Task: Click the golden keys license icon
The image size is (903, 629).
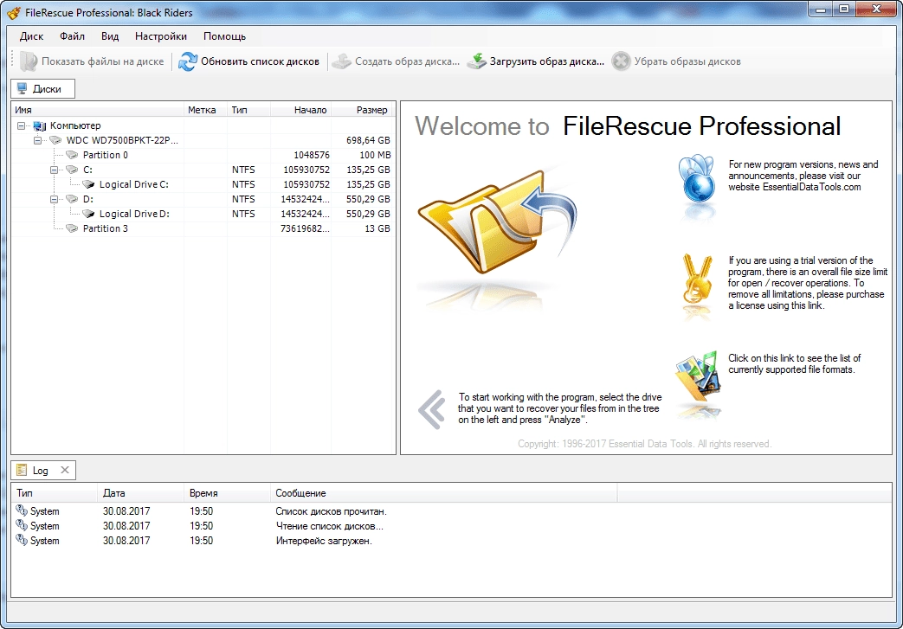Action: point(697,279)
